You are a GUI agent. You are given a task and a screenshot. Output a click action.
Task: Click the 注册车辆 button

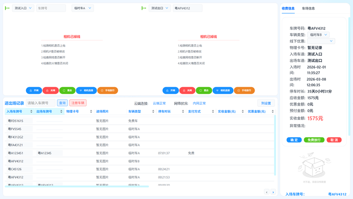[78, 103]
